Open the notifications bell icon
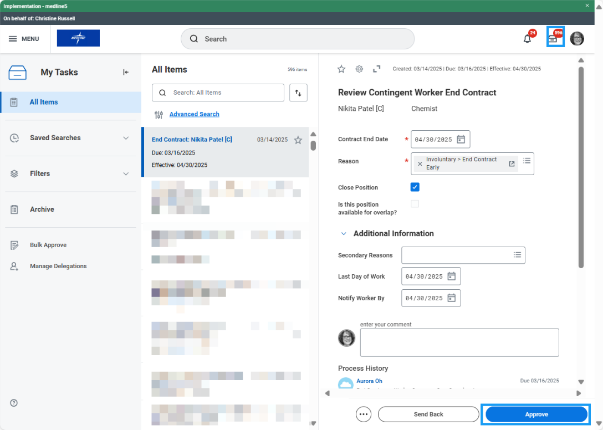 pos(527,39)
